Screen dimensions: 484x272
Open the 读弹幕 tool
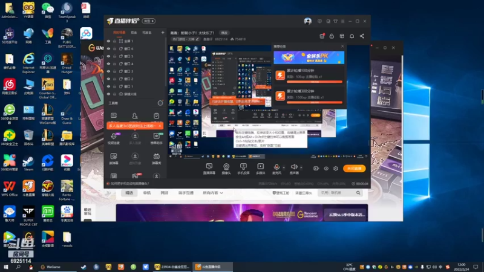114,158
